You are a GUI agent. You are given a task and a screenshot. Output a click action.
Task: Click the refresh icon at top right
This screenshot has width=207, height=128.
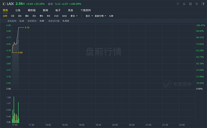pyautogui.click(x=178, y=4)
